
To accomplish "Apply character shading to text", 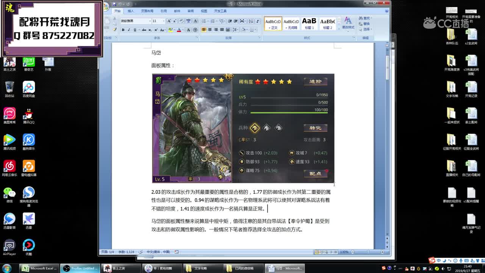I will [x=188, y=30].
